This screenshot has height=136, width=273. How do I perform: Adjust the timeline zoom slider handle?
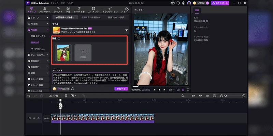tap(226, 96)
